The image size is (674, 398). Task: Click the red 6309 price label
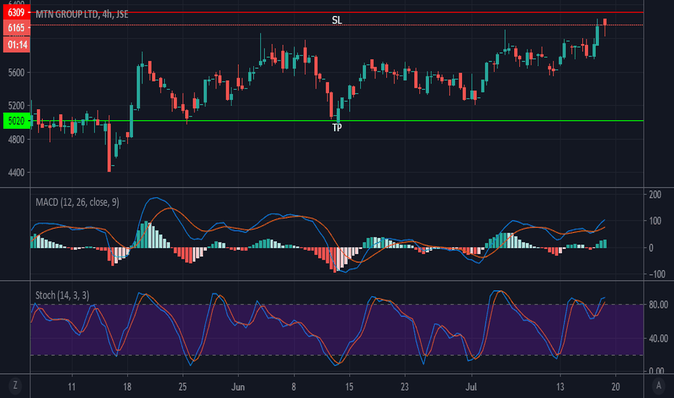(17, 12)
